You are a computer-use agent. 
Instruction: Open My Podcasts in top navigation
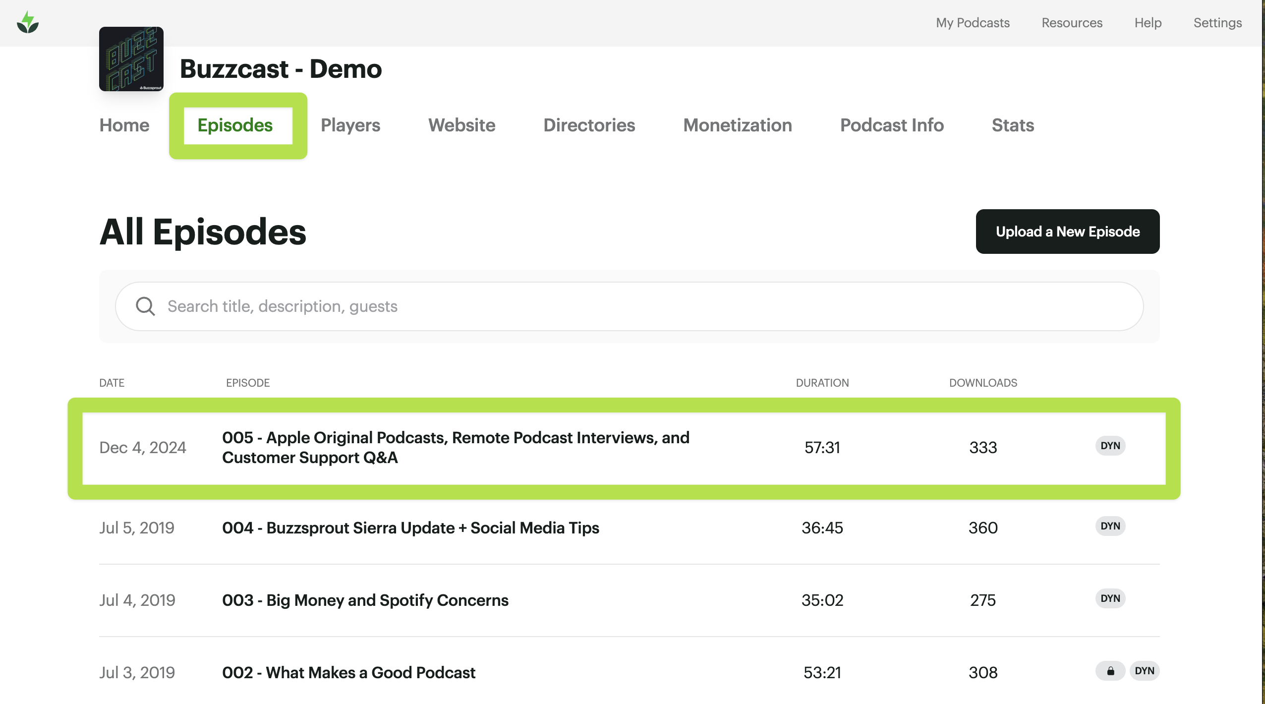pyautogui.click(x=973, y=23)
